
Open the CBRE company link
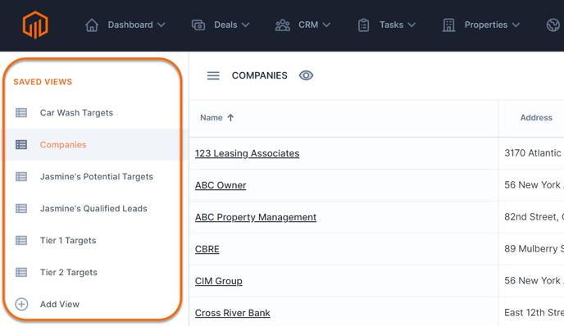[207, 249]
